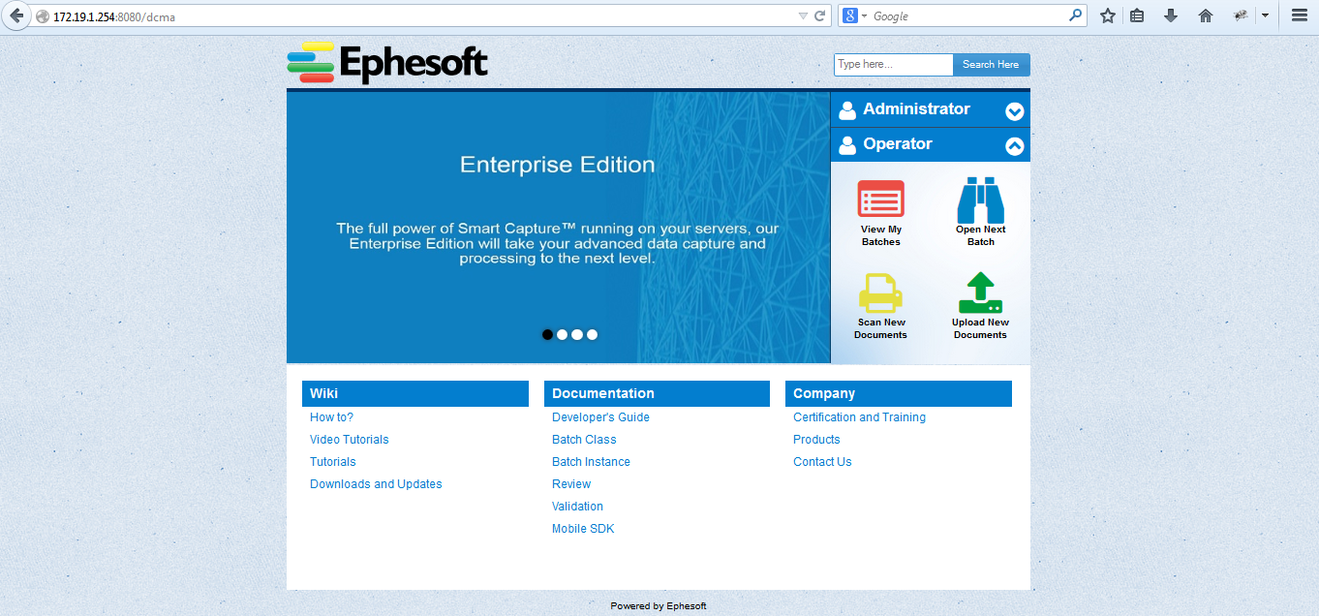Open the browser hamburger menu

1300,15
